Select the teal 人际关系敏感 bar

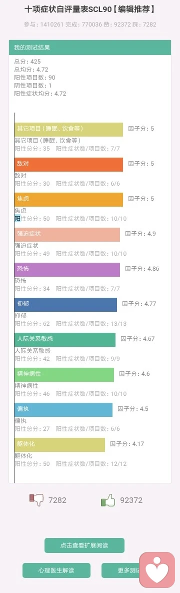65,340
